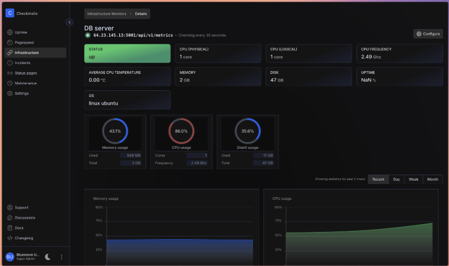Open the Pagespeed gauge icon
This screenshot has height=266, width=449.
(10, 42)
